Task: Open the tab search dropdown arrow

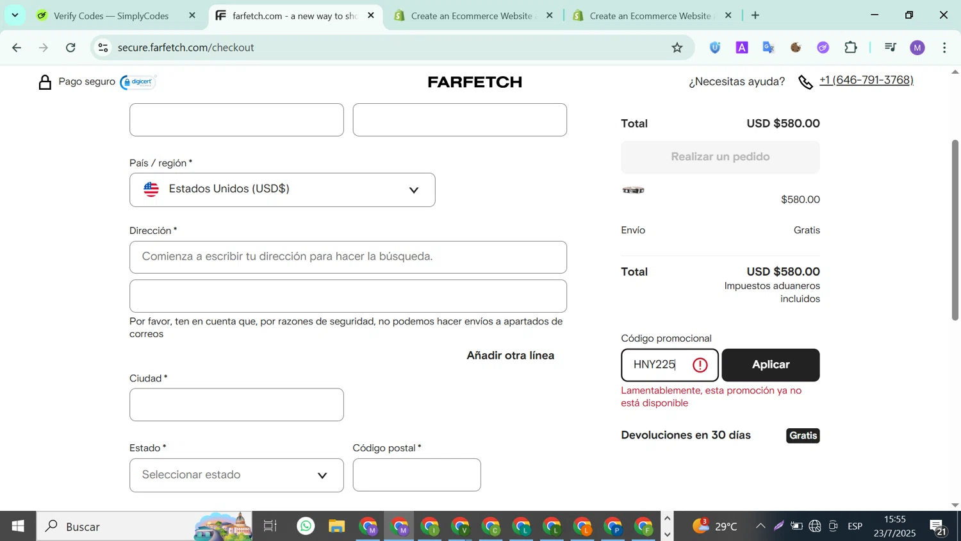Action: point(15,15)
